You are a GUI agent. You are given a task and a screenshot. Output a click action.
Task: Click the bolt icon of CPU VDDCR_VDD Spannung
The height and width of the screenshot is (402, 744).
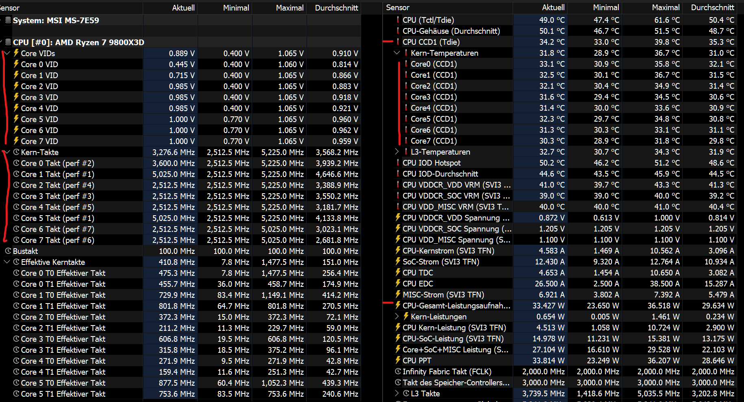(x=398, y=218)
